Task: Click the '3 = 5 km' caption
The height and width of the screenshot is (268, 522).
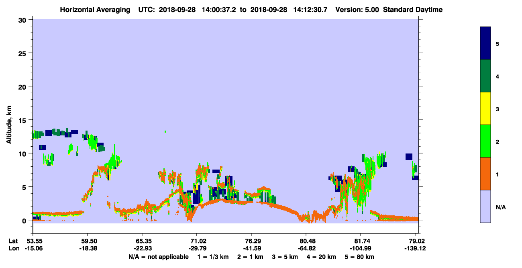Action: [x=285, y=257]
